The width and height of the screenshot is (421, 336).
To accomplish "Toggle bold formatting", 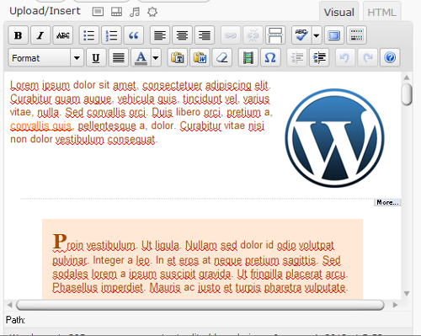I will [19, 35].
